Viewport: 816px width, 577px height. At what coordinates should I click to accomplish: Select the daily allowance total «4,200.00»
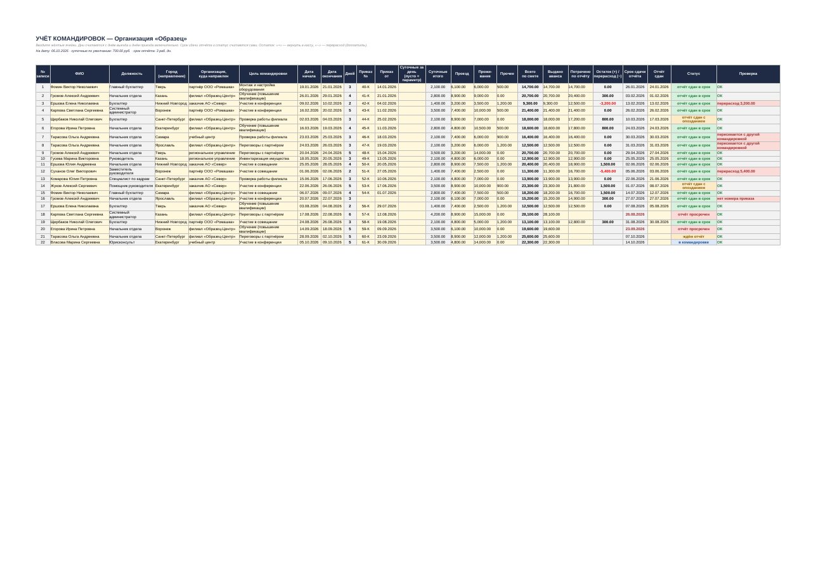pos(438,214)
